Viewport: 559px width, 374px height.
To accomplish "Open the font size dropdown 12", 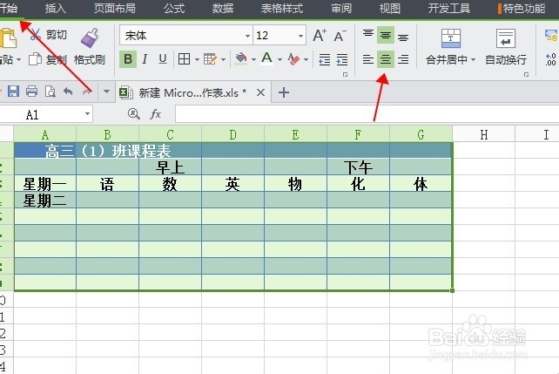I will point(300,36).
